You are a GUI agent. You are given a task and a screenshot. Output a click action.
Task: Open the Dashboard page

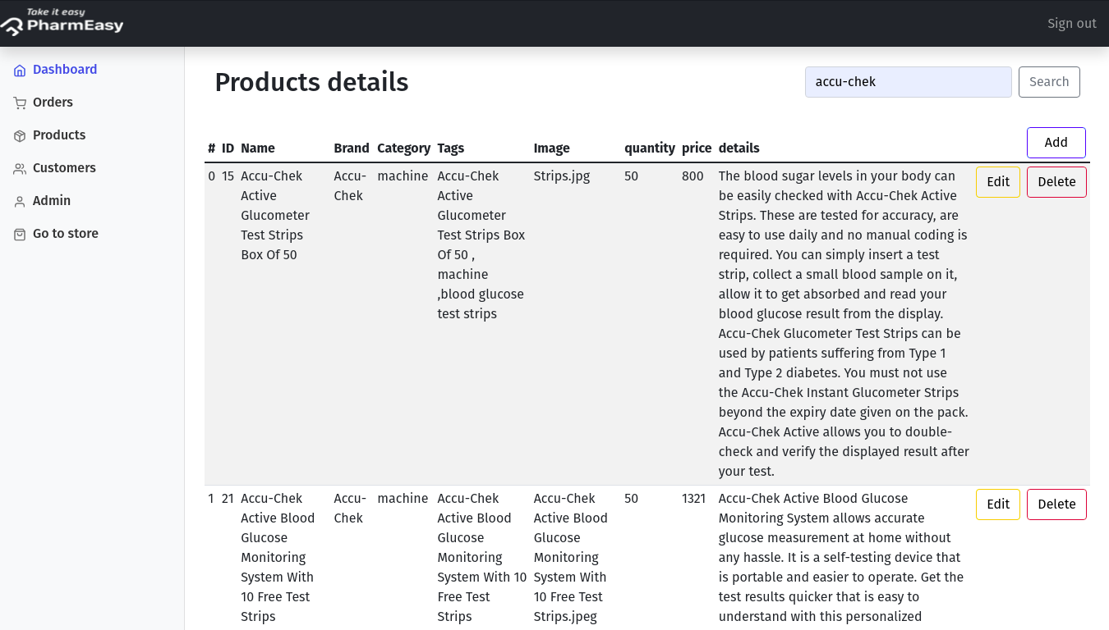(65, 70)
